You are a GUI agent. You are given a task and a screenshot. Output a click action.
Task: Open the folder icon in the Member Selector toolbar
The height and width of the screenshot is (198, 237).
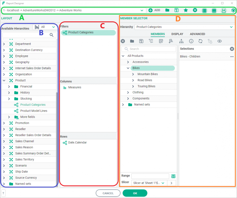132,41
